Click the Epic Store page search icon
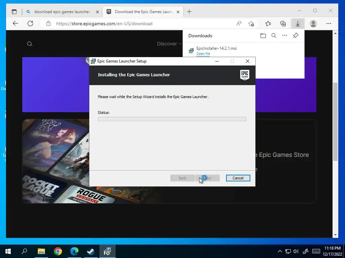Viewport: 345px width, 258px height. pyautogui.click(x=30, y=44)
